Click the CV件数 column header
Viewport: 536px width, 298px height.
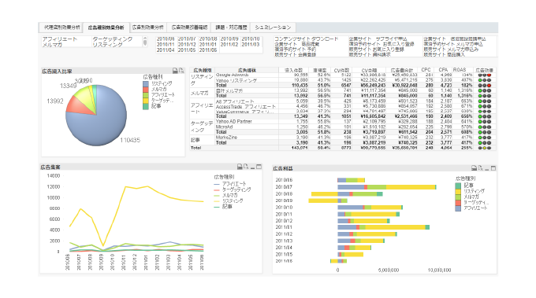(x=341, y=70)
